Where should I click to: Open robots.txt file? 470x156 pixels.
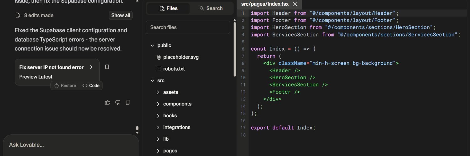[174, 69]
